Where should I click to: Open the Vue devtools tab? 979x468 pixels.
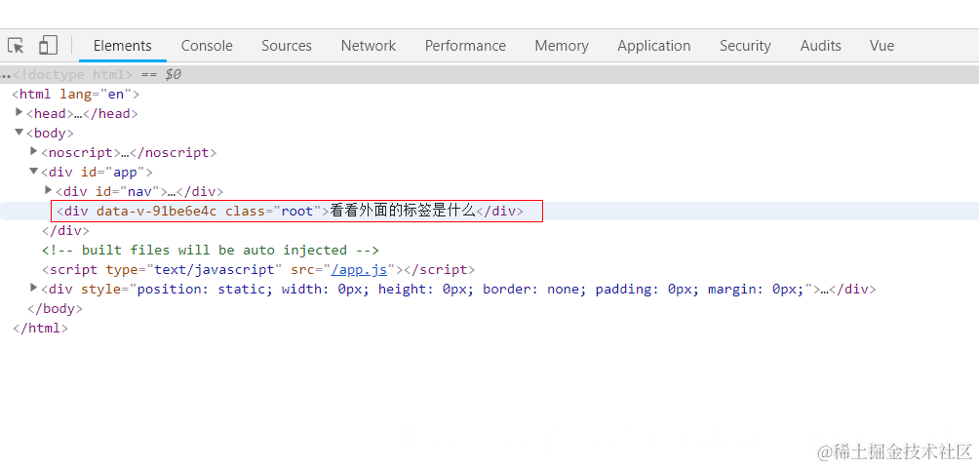[881, 46]
